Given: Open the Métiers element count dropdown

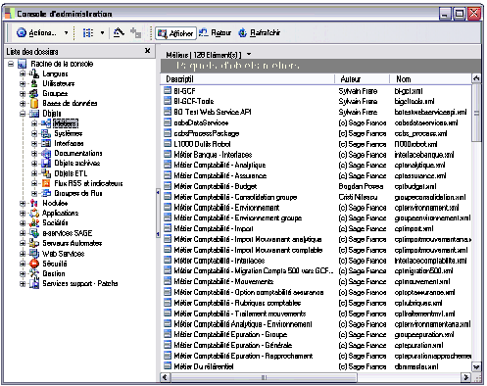Looking at the screenshot, I should click(249, 54).
